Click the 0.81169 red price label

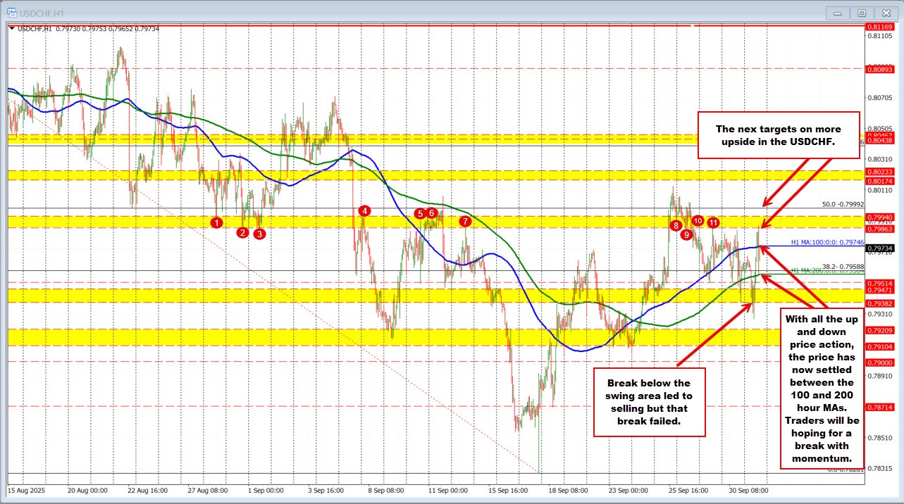click(880, 26)
